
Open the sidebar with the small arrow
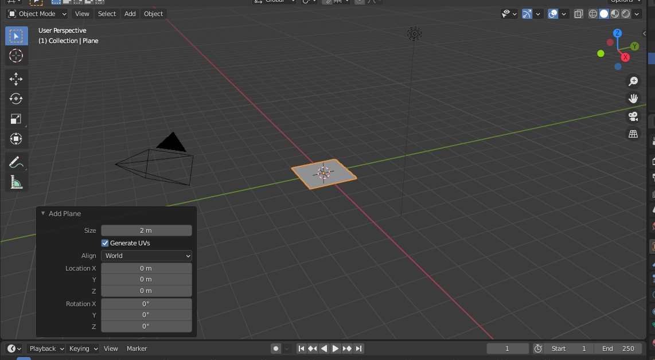[644, 33]
